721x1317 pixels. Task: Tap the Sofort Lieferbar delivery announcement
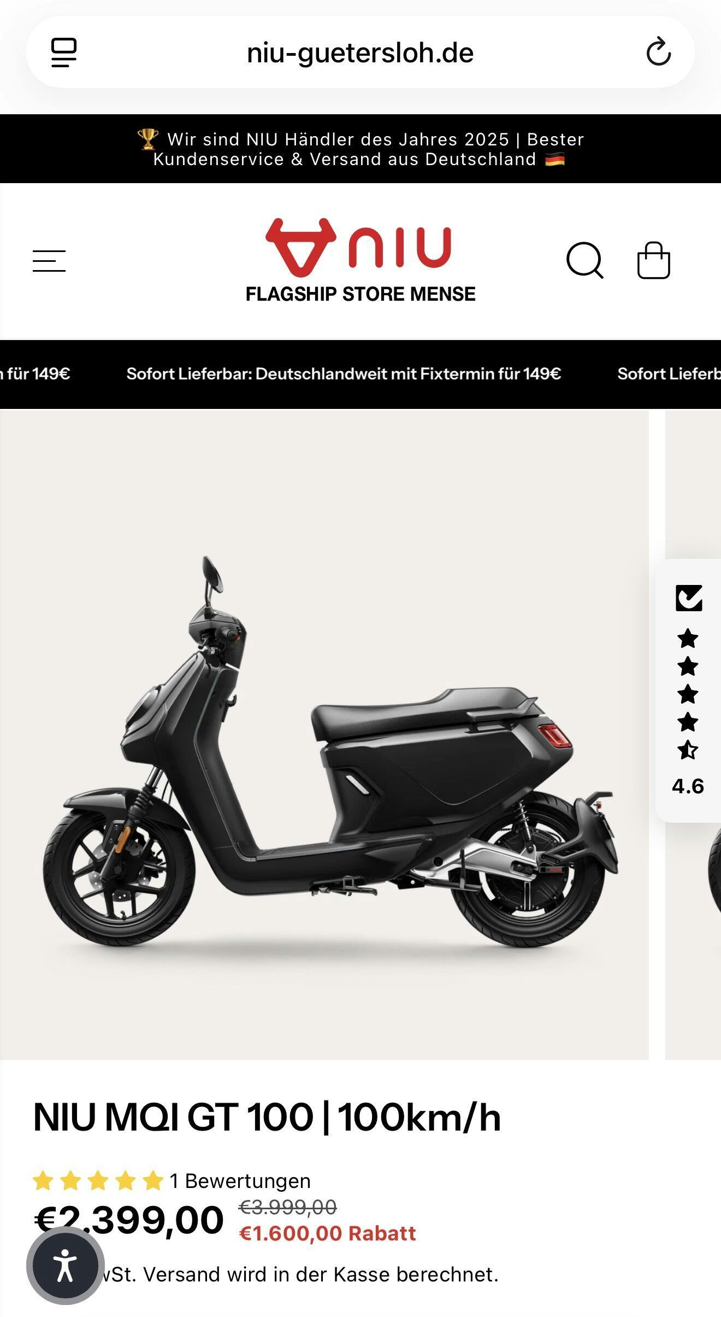(344, 374)
